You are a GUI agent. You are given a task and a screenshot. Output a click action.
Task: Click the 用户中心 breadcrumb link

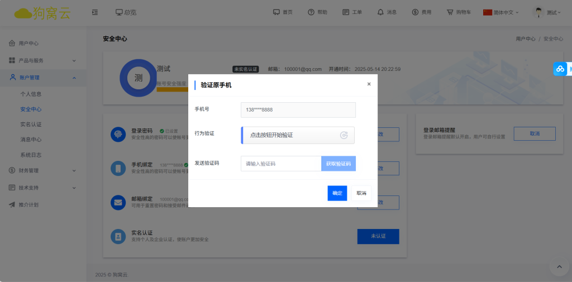point(526,39)
